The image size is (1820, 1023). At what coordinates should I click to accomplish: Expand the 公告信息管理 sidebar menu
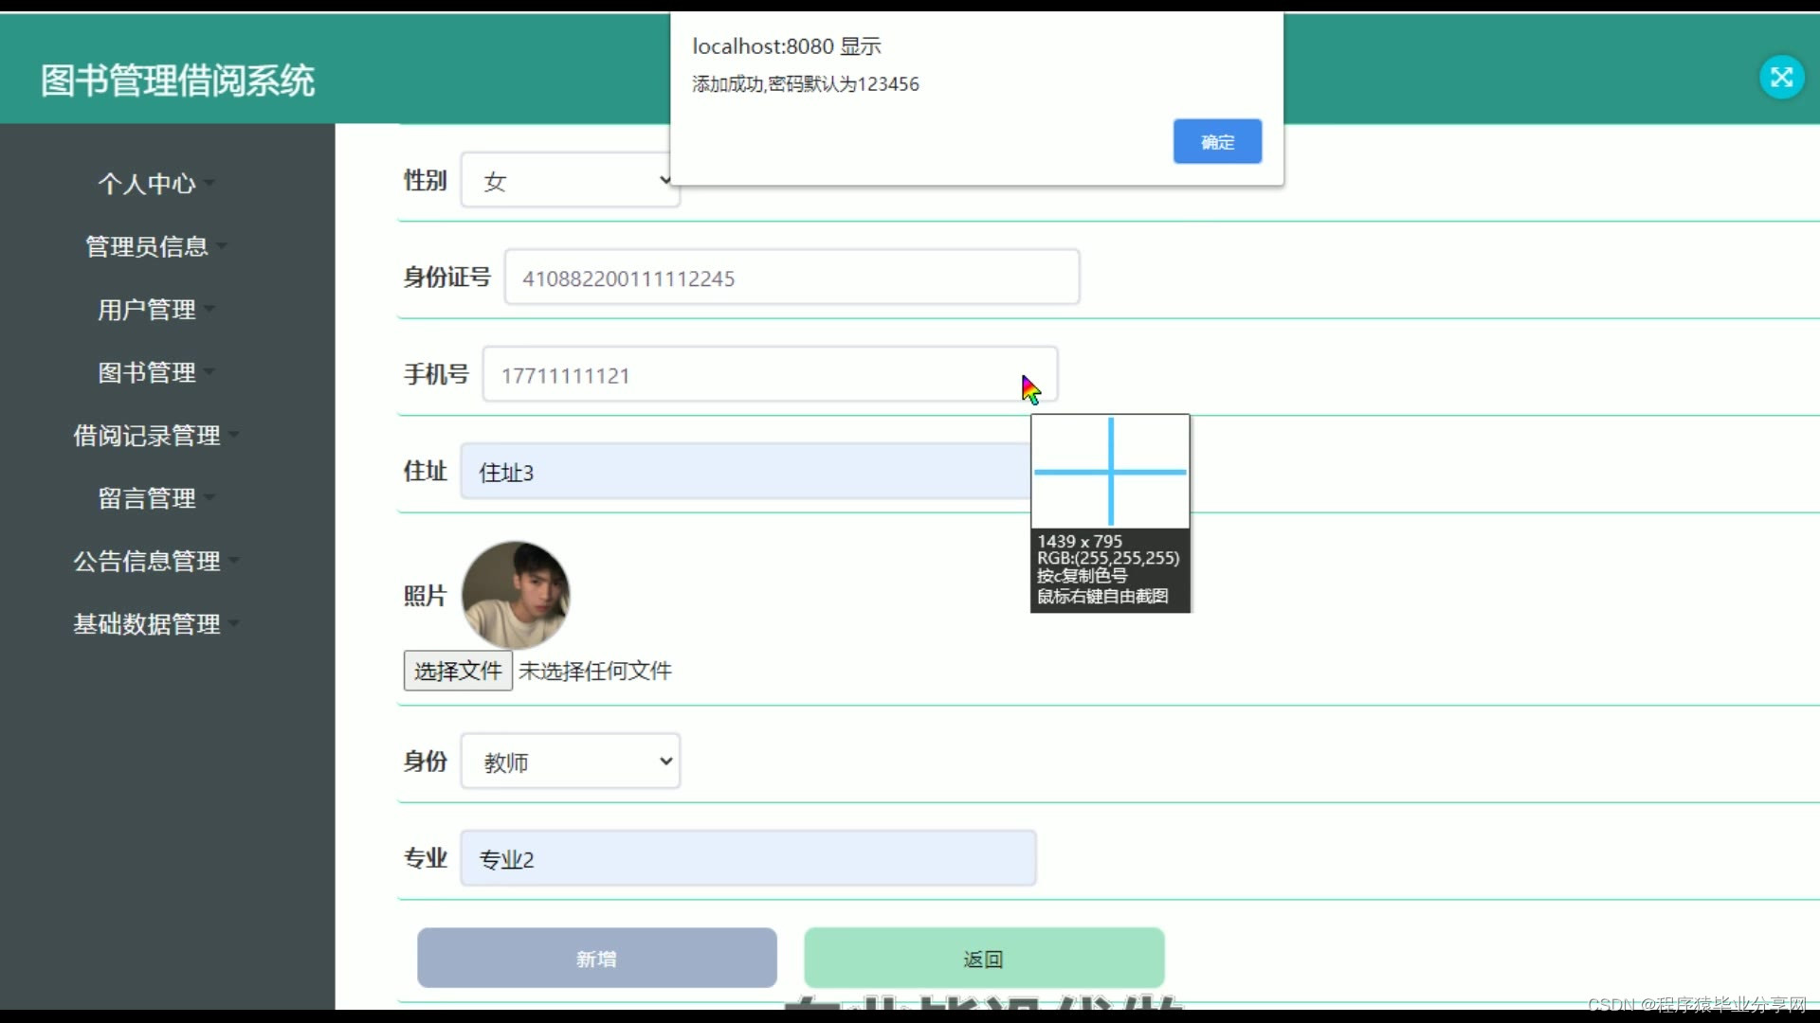(x=147, y=561)
